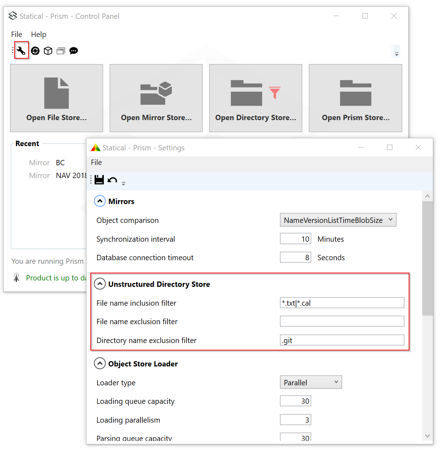Click Open File Store tile

click(57, 98)
